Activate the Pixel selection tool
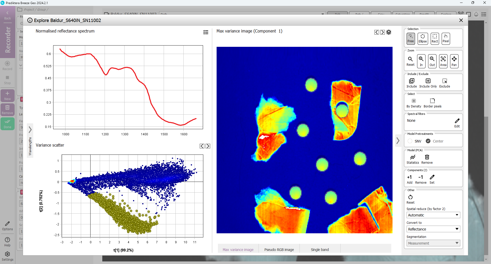Image resolution: width=491 pixels, height=264 pixels. [445, 39]
